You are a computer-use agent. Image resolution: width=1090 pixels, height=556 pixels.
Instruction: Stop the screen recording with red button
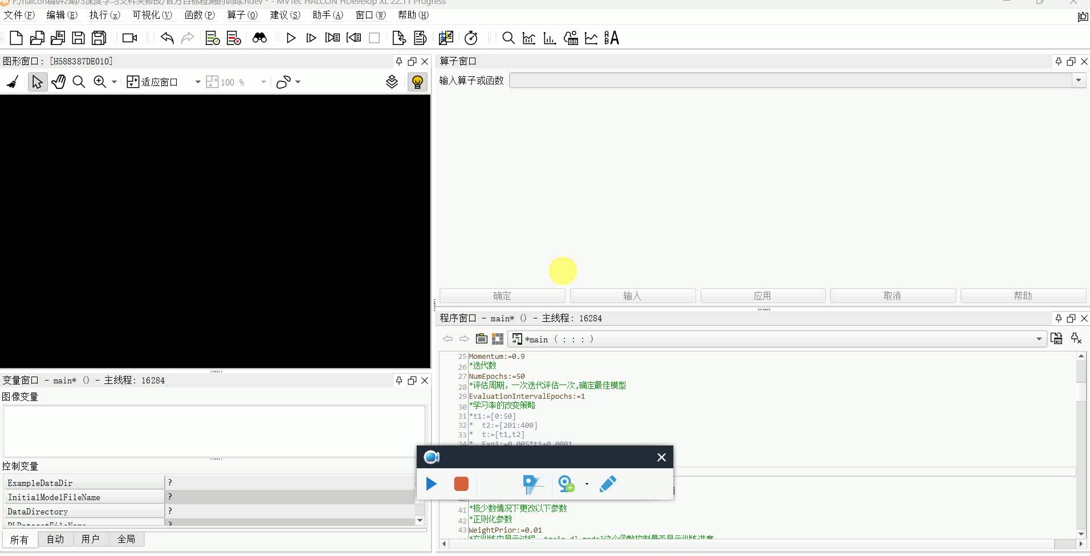(x=460, y=484)
